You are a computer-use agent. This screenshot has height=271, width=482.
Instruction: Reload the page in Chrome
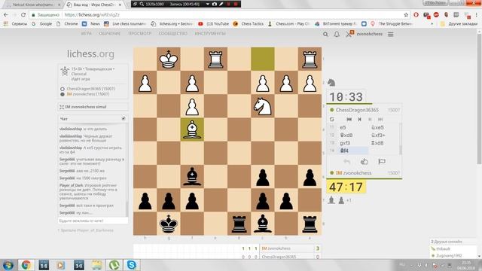point(23,15)
